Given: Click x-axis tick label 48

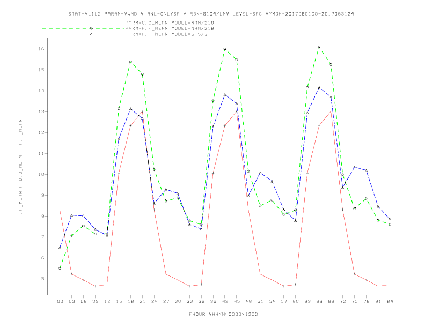Looking at the screenshot, I should click(248, 301).
